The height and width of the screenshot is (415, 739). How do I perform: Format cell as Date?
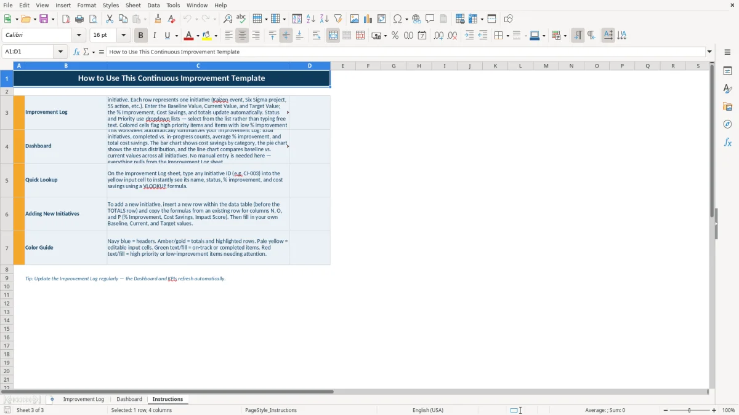click(x=422, y=36)
